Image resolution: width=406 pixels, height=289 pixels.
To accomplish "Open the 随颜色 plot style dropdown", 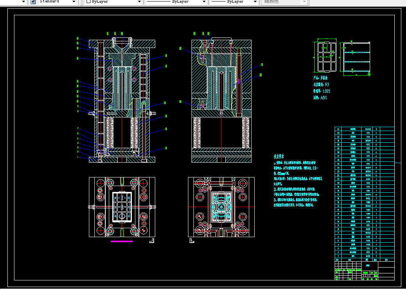I will click(284, 2).
